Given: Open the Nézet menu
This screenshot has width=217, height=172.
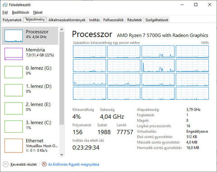Looking at the screenshot, I should tap(38, 13).
